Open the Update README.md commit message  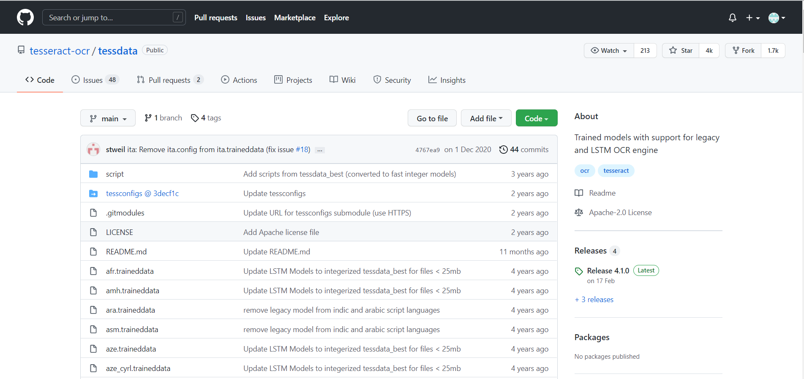pyautogui.click(x=277, y=252)
